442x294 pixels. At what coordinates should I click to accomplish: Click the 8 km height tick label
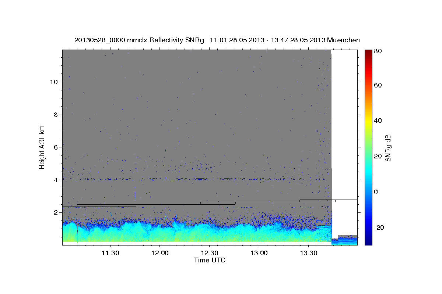tap(56, 115)
